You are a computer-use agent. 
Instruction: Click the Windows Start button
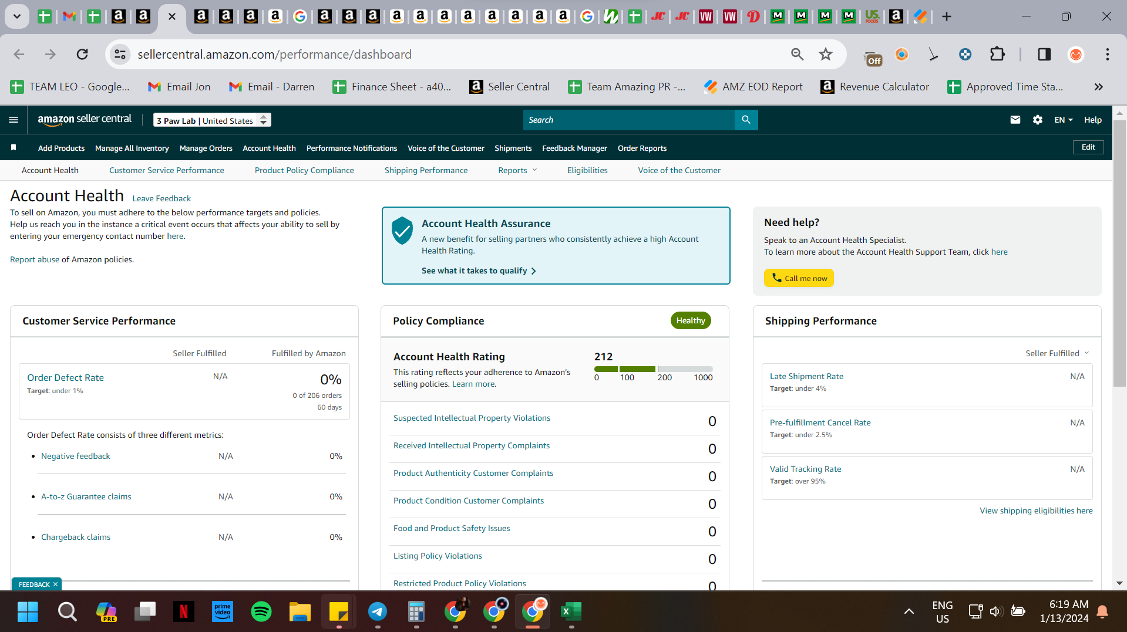click(28, 611)
